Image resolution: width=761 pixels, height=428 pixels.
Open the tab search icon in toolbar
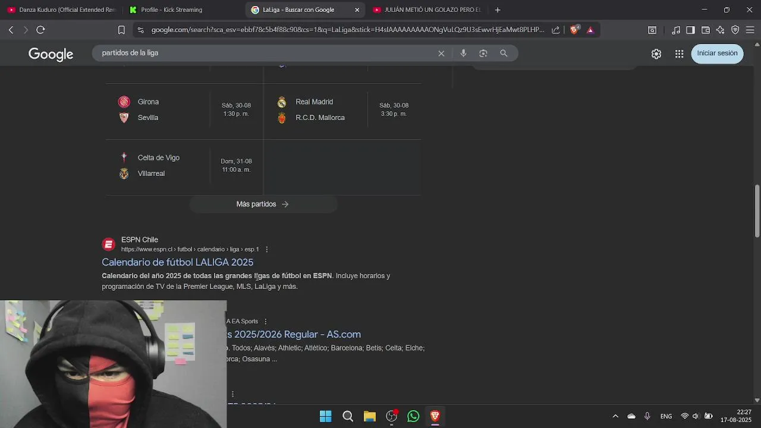652,30
